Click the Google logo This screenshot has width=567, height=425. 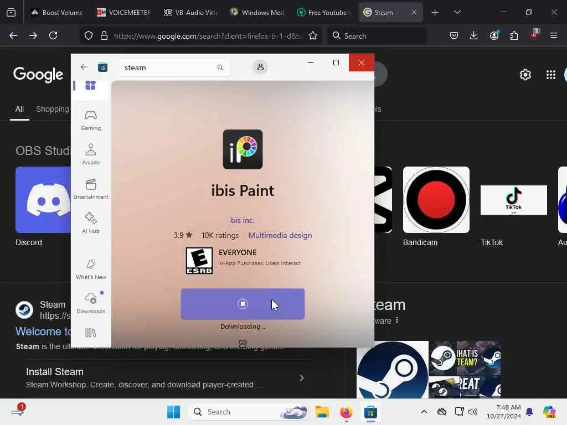(38, 75)
